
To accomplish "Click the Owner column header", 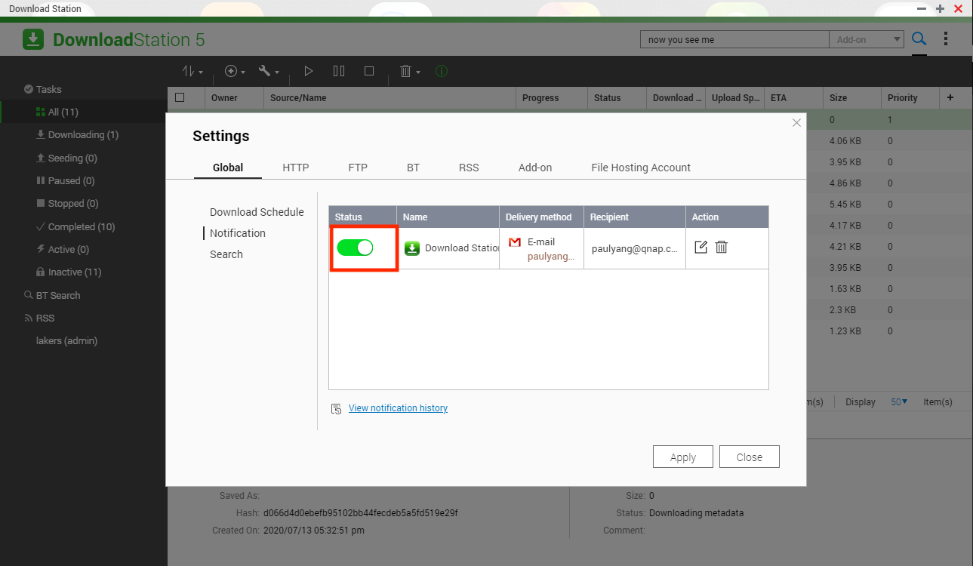I will pos(235,97).
